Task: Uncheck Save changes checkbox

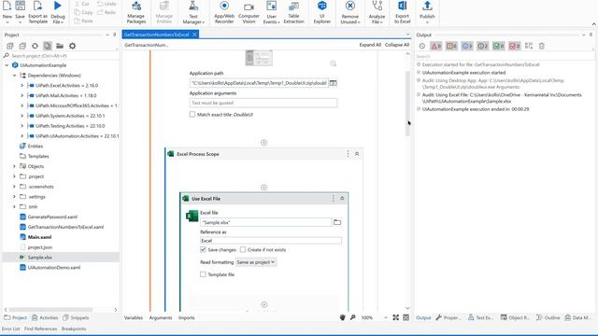Action: pyautogui.click(x=203, y=249)
